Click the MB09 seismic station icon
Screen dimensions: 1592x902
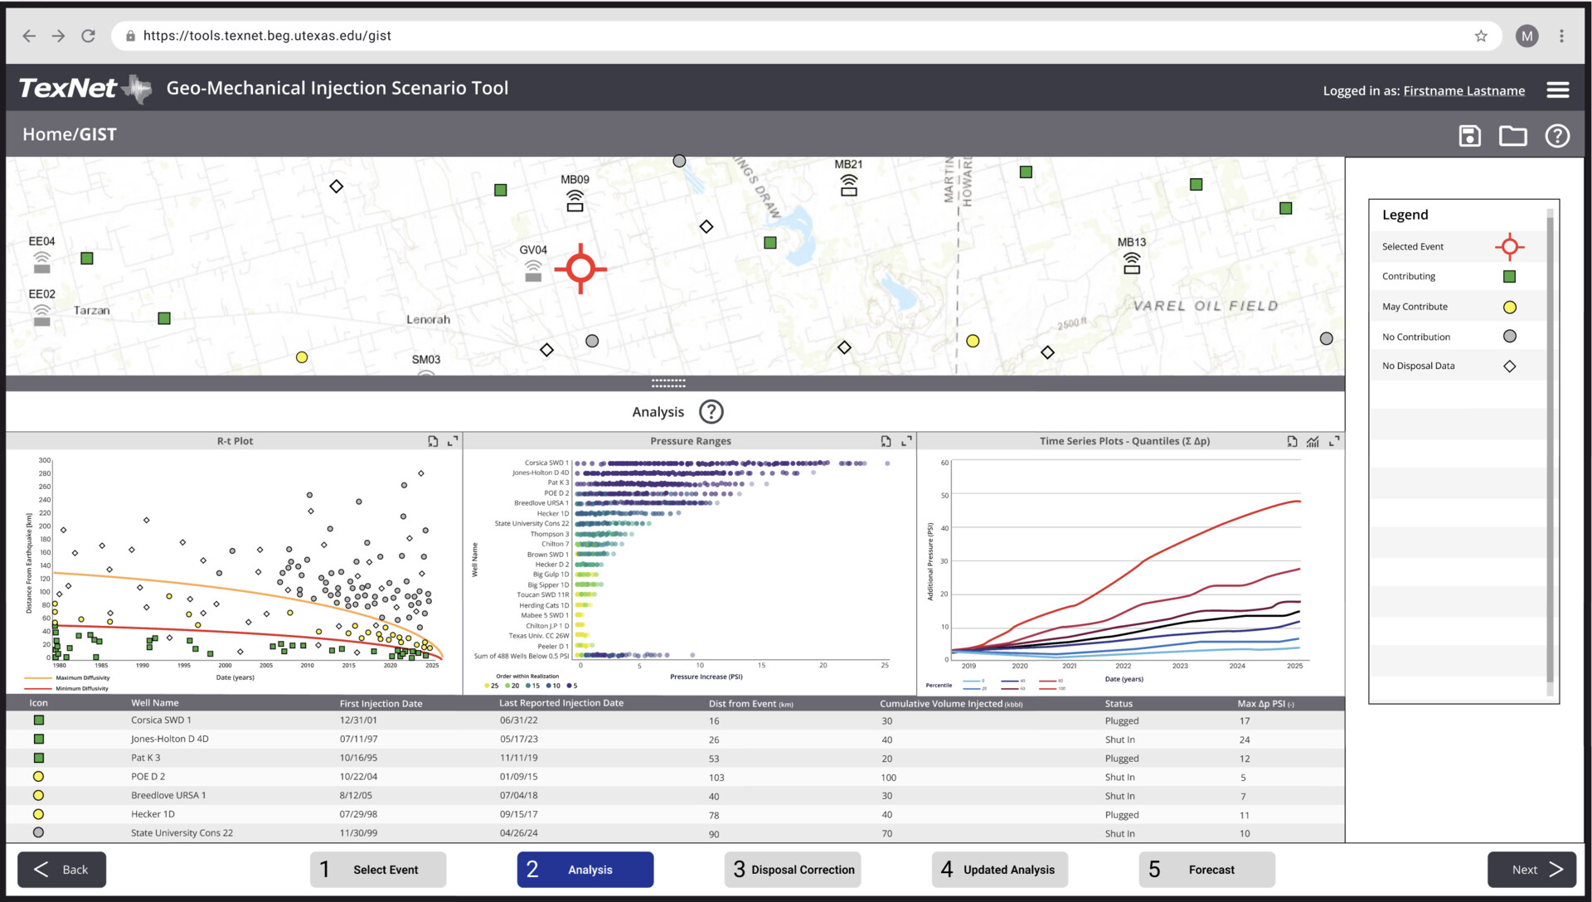(x=575, y=201)
